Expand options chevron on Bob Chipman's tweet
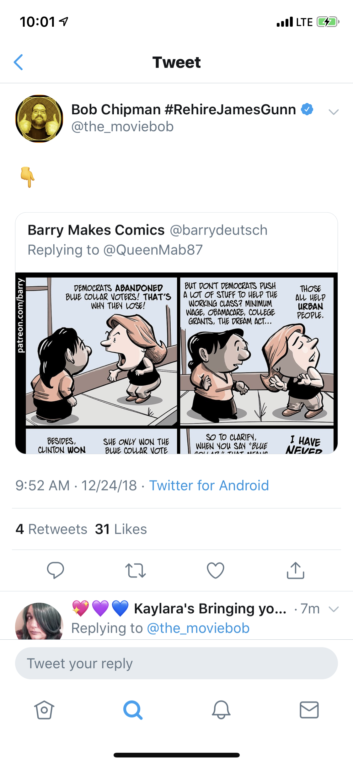Image resolution: width=353 pixels, height=765 pixels. tap(333, 112)
